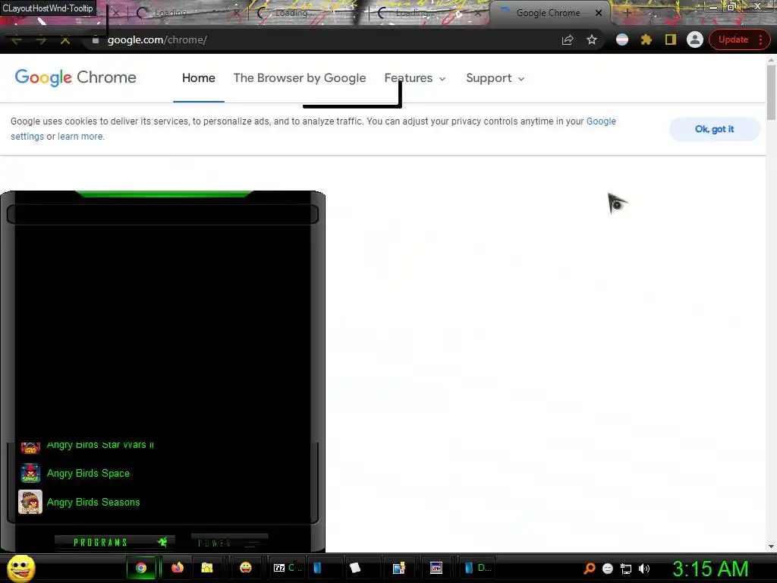The height and width of the screenshot is (583, 777).
Task: Activate Chrome in the taskbar
Action: click(141, 568)
